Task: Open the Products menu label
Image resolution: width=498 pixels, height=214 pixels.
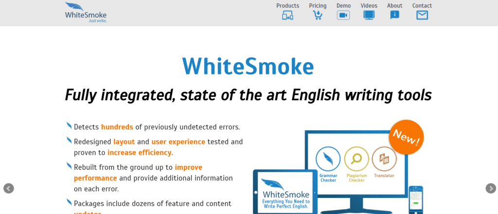Action: click(x=287, y=6)
